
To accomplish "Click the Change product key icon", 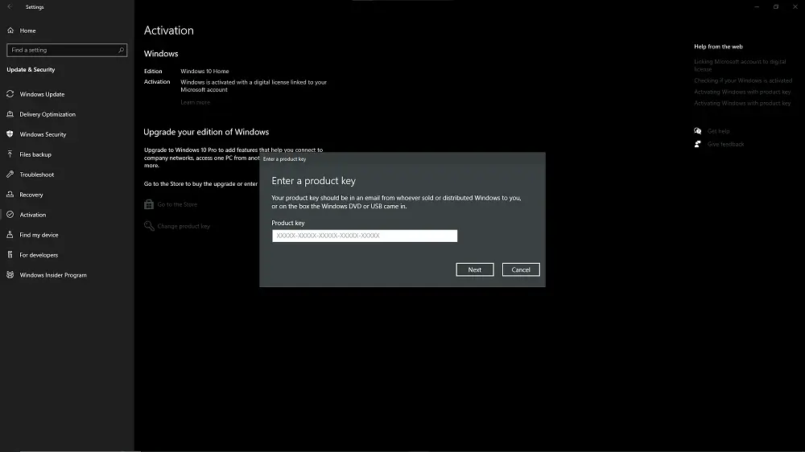I will 149,226.
